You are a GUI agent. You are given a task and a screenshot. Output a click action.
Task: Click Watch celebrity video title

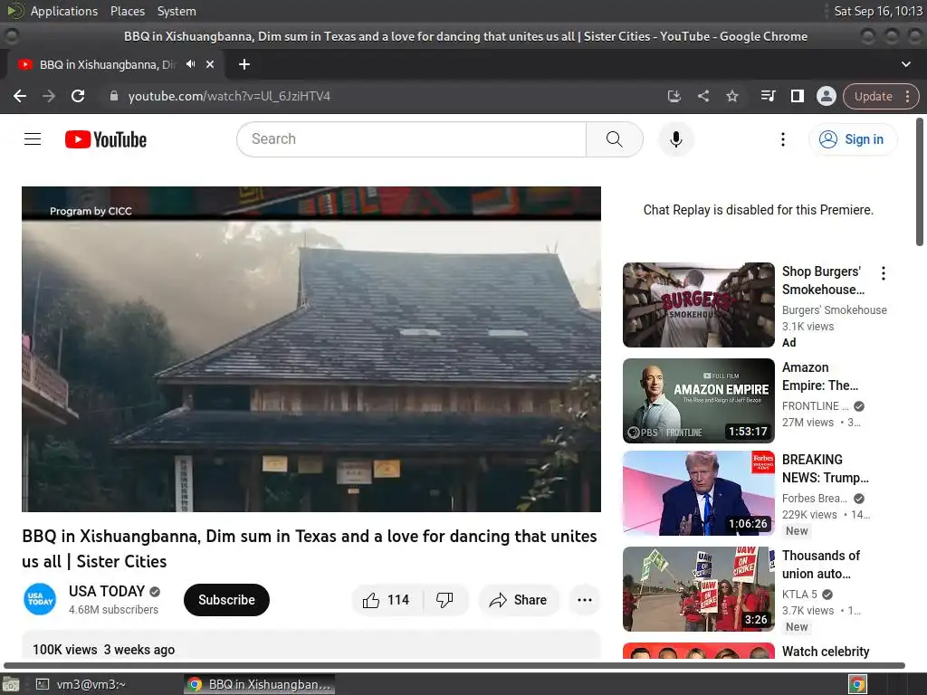[x=826, y=652]
